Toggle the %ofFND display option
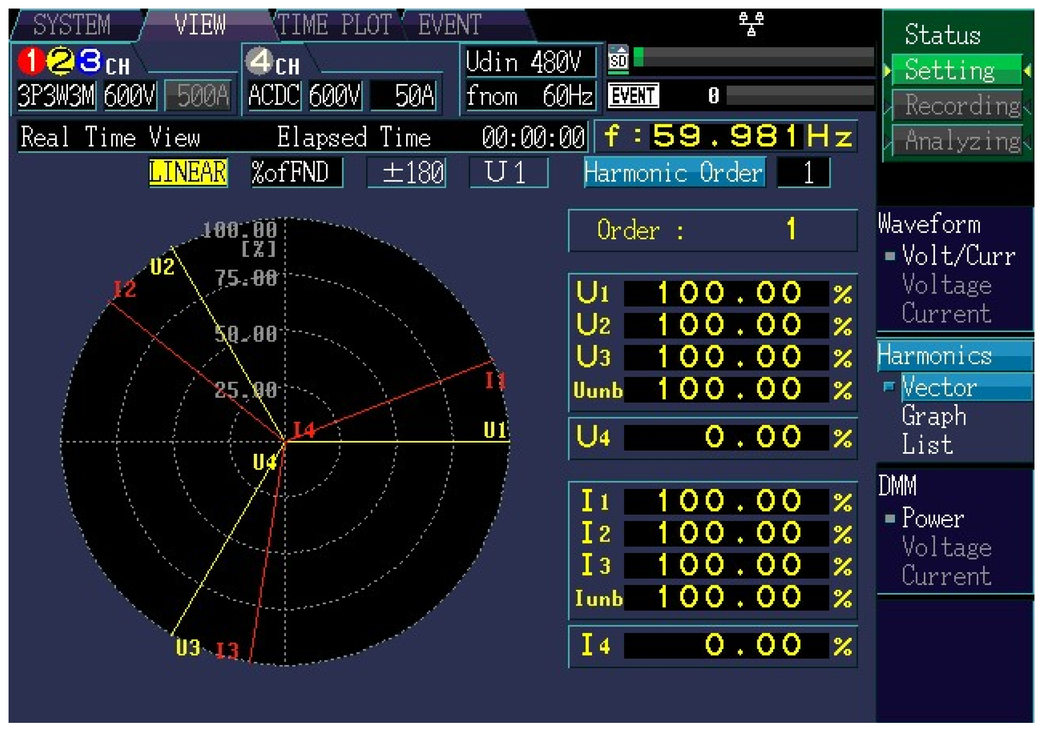 click(297, 172)
